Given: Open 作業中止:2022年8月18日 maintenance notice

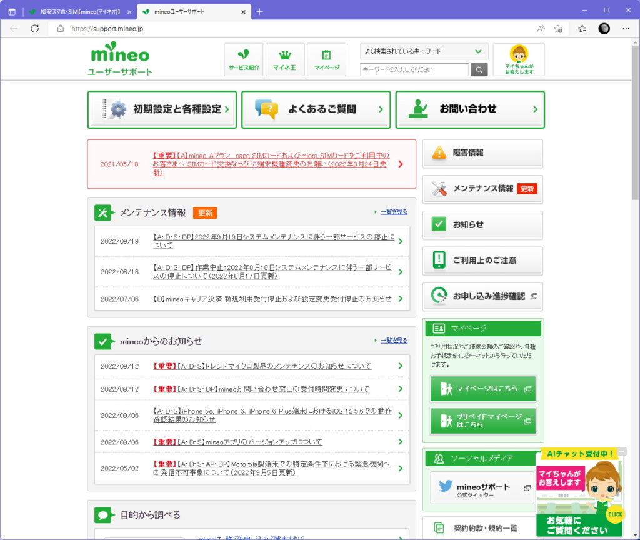Looking at the screenshot, I should click(272, 272).
